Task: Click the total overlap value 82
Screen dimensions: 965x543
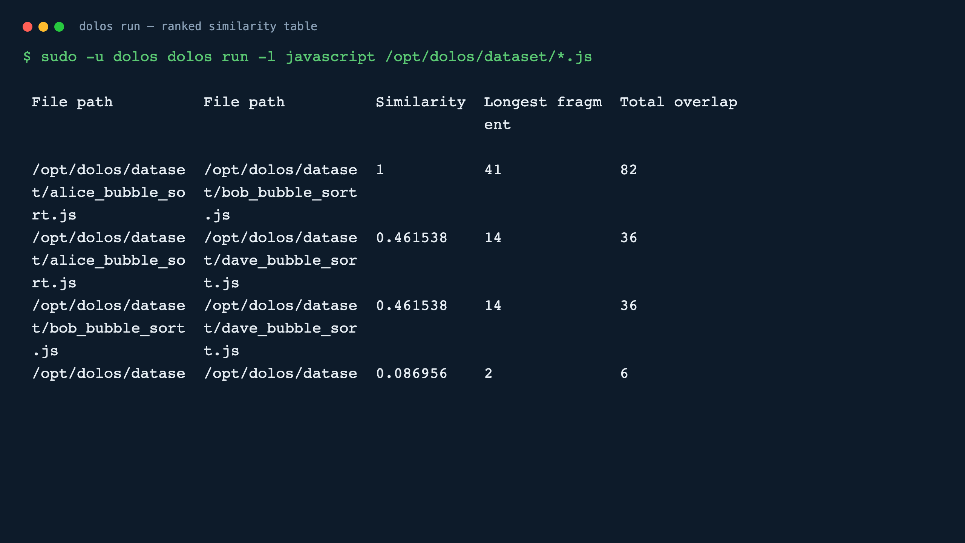Action: coord(629,170)
